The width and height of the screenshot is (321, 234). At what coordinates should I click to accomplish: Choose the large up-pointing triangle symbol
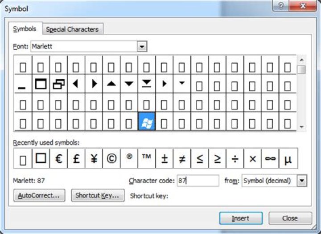(x=111, y=84)
